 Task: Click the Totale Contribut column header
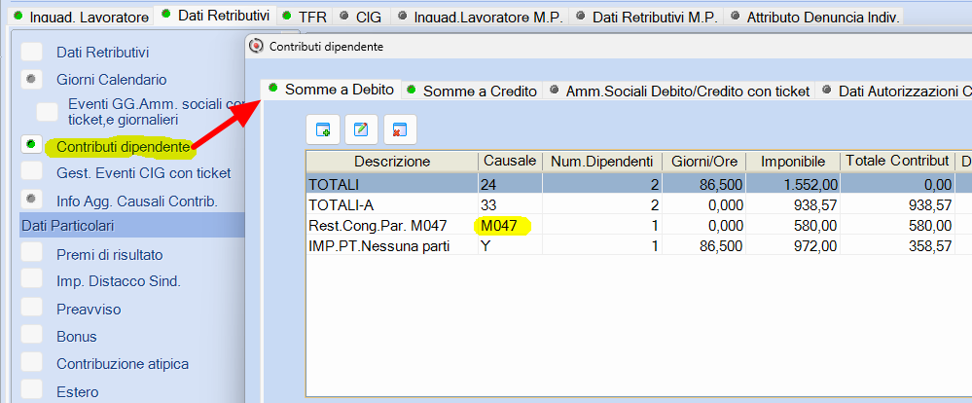(x=898, y=162)
